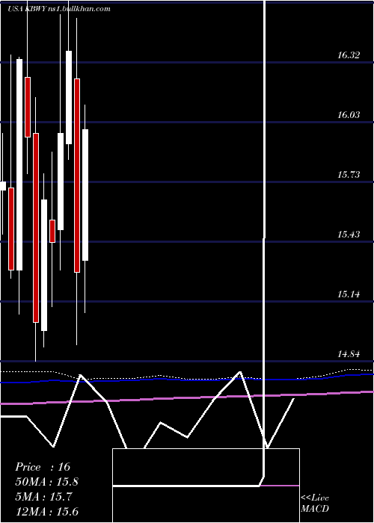The height and width of the screenshot is (523, 374).
Task: Click the '50MA : 15.8' readout
Action: [x=46, y=482]
